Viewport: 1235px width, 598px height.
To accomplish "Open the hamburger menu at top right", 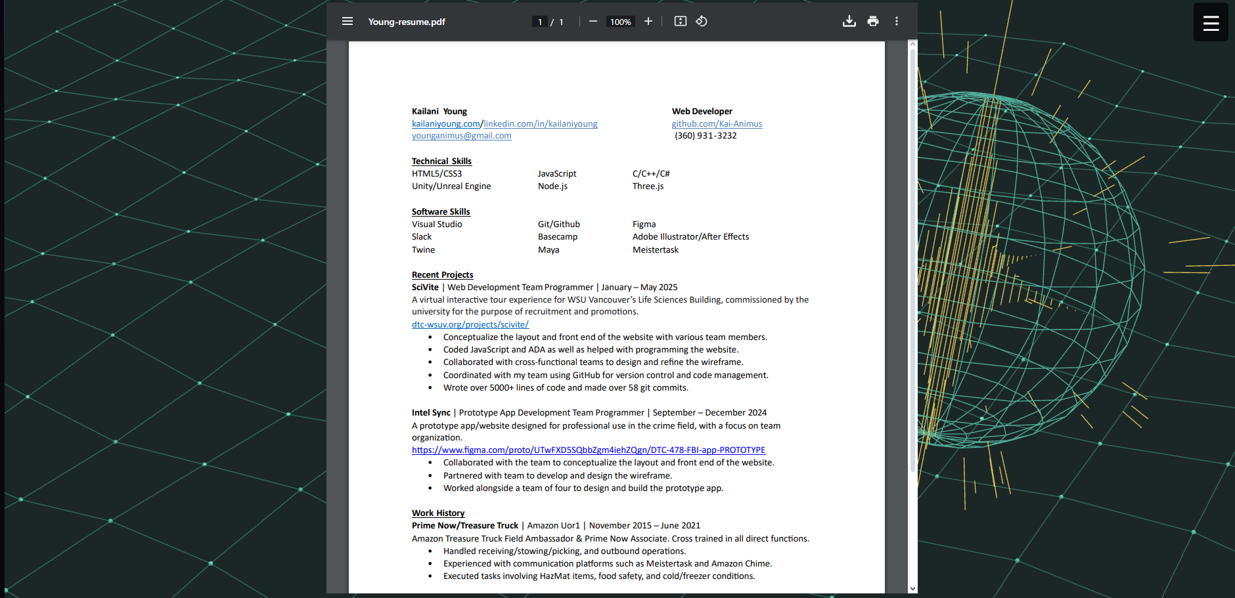I will (x=1210, y=22).
